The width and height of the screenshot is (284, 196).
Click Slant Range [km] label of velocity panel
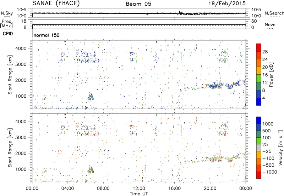coord(10,148)
